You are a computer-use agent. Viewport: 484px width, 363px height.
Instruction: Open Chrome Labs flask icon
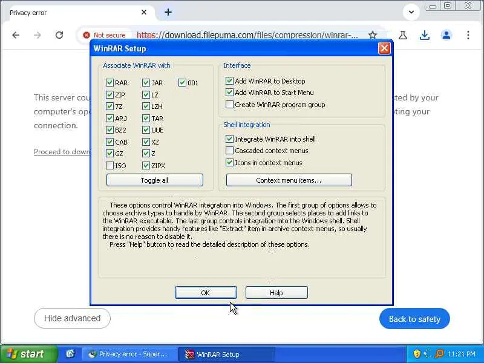(402, 35)
